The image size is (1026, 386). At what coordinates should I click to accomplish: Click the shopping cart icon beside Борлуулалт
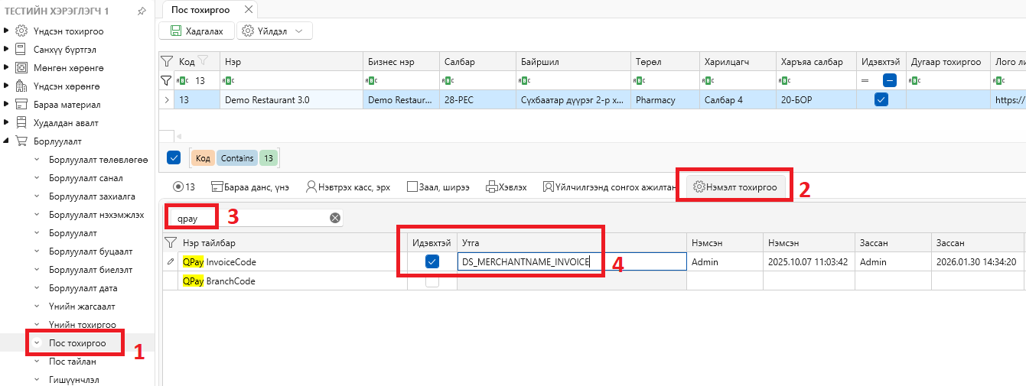21,141
